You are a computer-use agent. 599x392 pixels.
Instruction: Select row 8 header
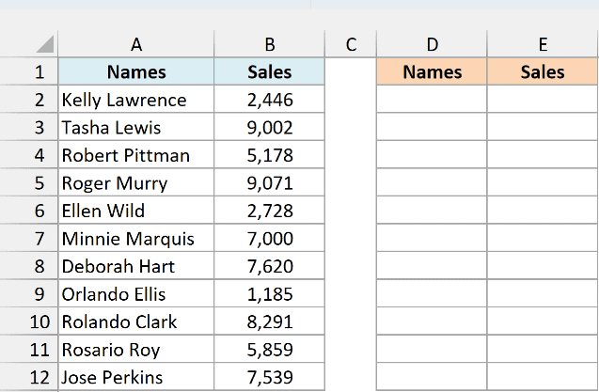tap(29, 266)
